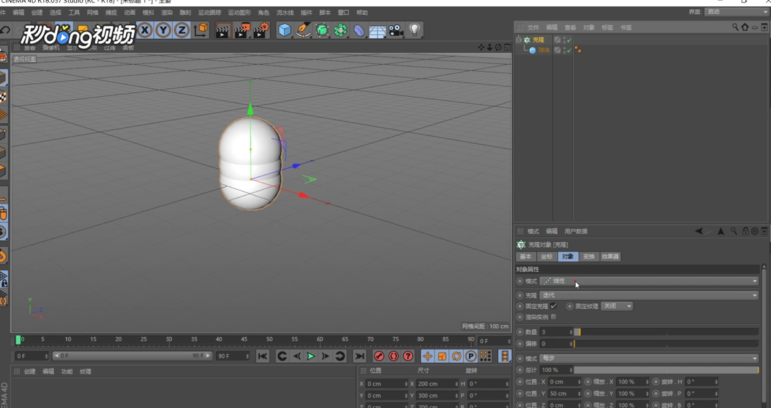Search in the attribute manager

(x=734, y=231)
